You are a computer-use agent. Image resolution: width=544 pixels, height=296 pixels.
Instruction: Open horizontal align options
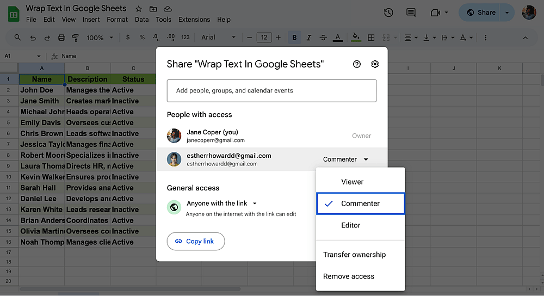[x=411, y=38]
